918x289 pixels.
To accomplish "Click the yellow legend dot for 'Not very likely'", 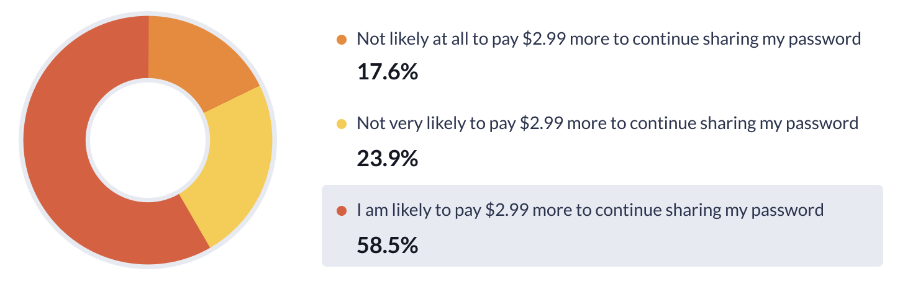I will tap(341, 124).
